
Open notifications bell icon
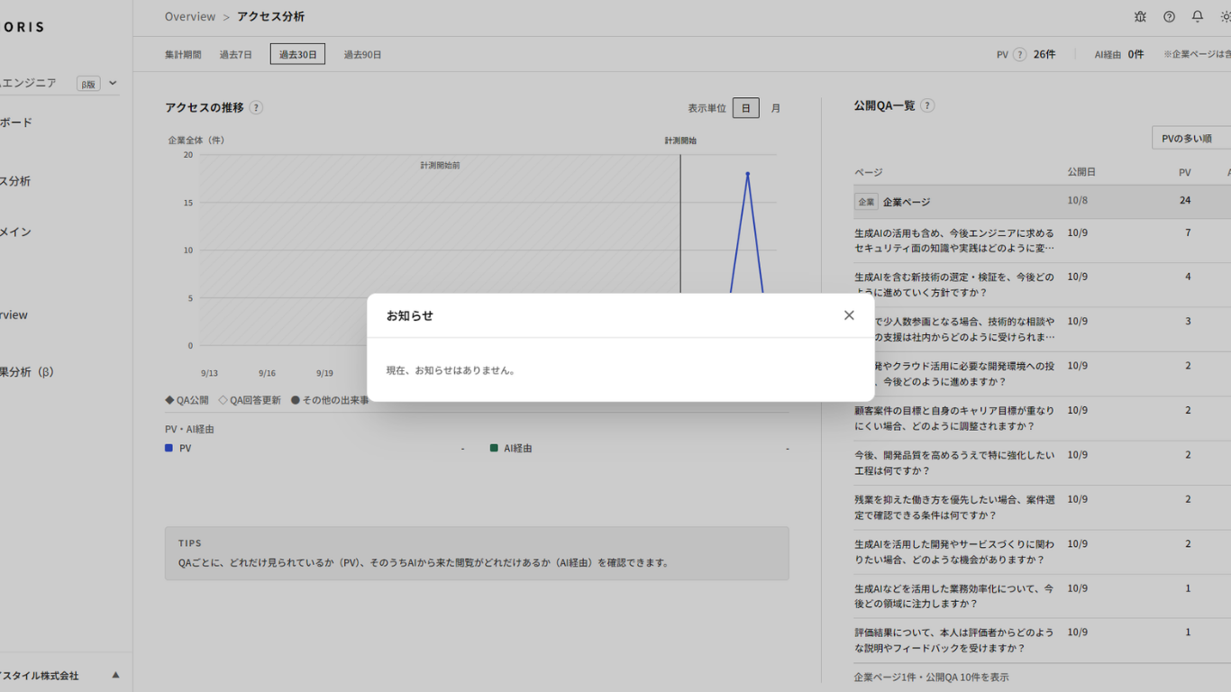pyautogui.click(x=1198, y=17)
